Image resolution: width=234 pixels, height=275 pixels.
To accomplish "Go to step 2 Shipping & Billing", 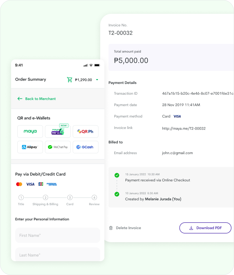I will tap(45, 198).
